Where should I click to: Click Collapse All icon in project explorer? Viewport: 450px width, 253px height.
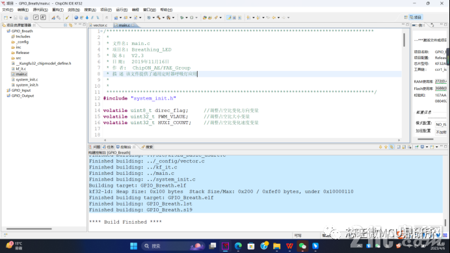point(65,25)
